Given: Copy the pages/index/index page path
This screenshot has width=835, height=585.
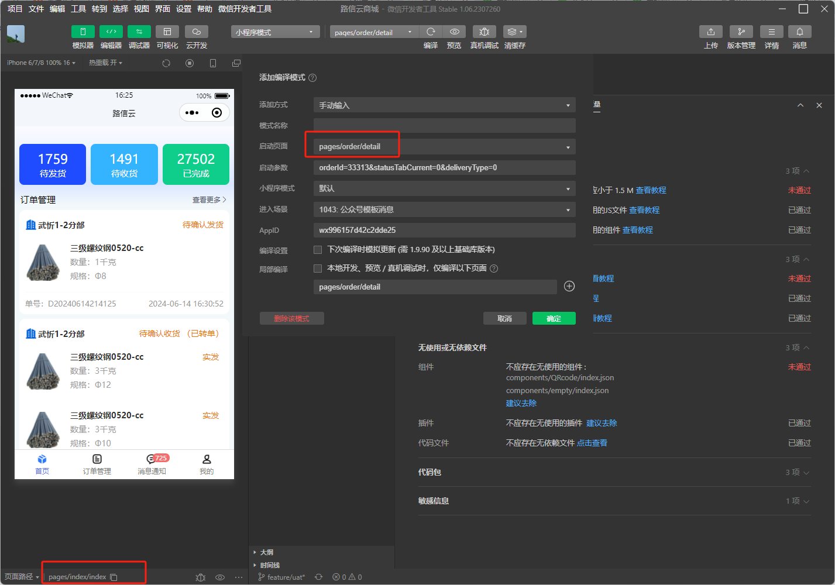Looking at the screenshot, I should click(114, 577).
